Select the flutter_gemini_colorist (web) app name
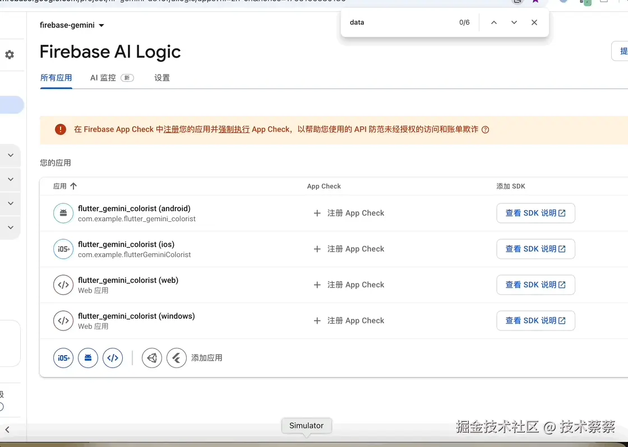This screenshot has width=628, height=447. tap(128, 280)
